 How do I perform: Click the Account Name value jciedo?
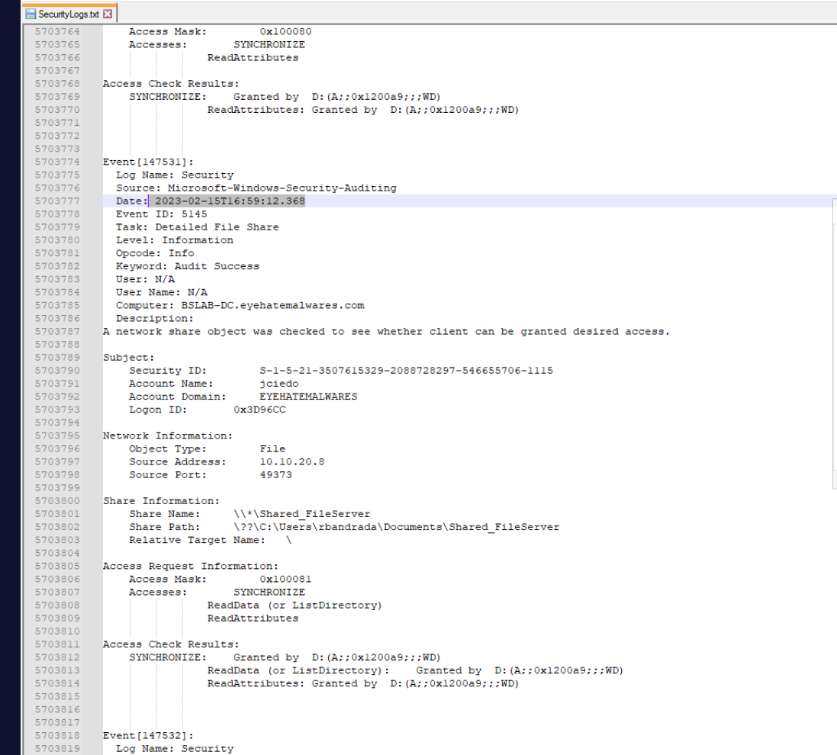(279, 384)
